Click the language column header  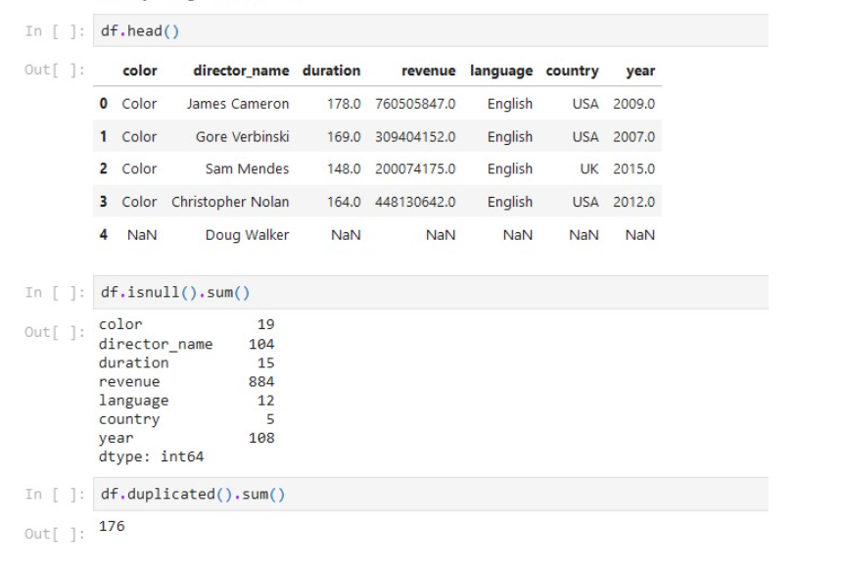tap(501, 71)
